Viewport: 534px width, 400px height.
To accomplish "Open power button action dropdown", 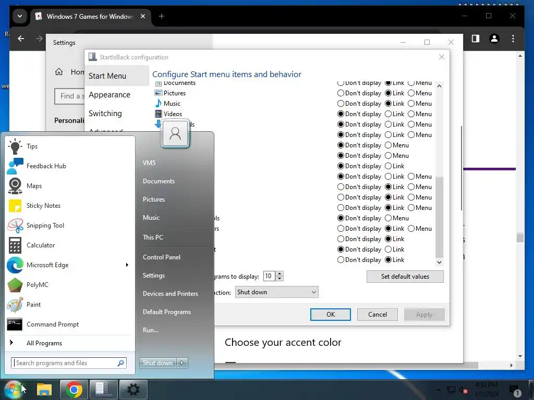I will coord(276,292).
